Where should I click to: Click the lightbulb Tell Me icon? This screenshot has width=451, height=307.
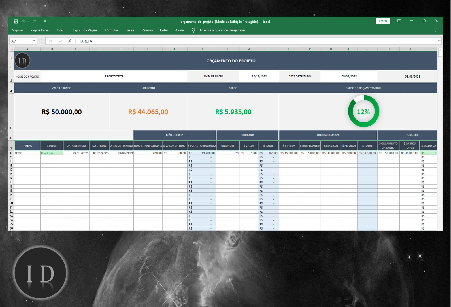pyautogui.click(x=193, y=30)
